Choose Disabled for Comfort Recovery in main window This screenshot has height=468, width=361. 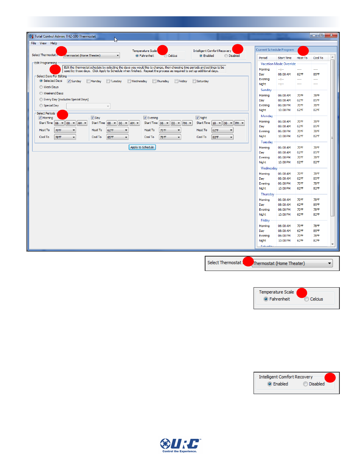click(226, 56)
